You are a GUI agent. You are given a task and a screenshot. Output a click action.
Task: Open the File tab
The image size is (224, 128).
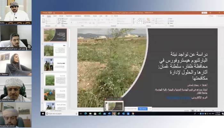tap(44, 16)
